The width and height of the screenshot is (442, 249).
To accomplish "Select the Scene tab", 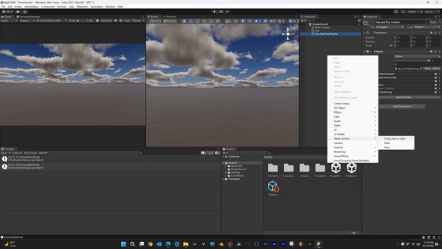I will point(153,17).
